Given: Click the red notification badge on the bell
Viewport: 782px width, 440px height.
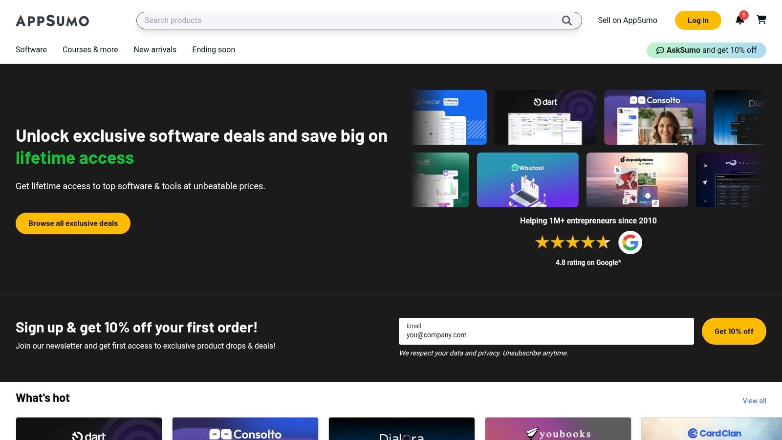Looking at the screenshot, I should [744, 15].
